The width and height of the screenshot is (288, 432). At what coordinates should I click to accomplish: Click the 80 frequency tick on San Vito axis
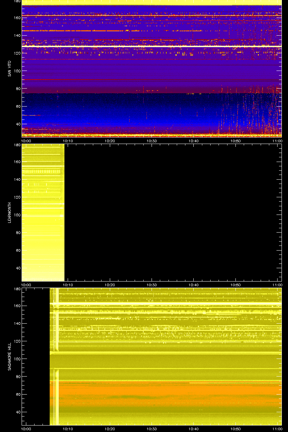(x=18, y=89)
